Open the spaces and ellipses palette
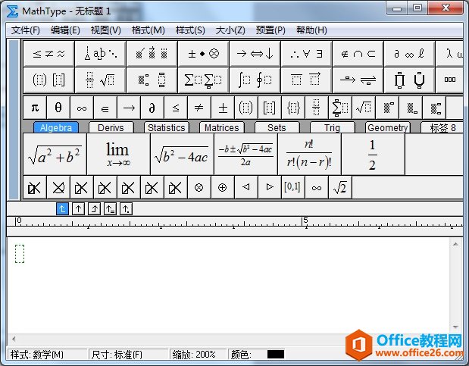 (x=100, y=54)
